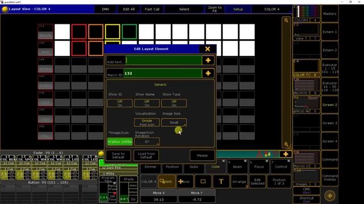Image resolution: width=364 pixels, height=204 pixels.
Task: Click the plus beside Macro ID field
Action: (x=208, y=73)
